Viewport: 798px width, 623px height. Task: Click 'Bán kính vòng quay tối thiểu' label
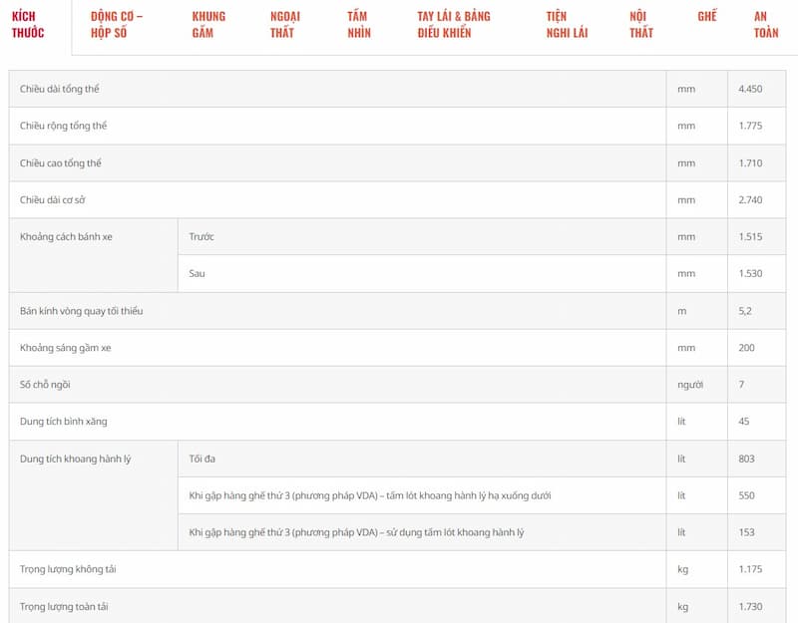(82, 311)
